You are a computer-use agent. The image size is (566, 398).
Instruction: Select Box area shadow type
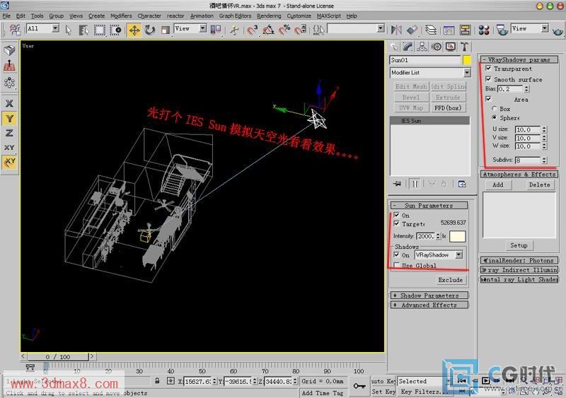click(494, 108)
